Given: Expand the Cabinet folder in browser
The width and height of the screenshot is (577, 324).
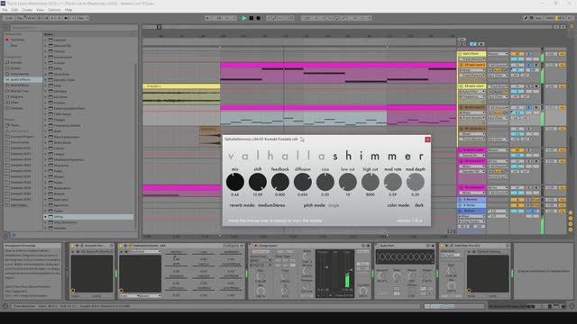Looking at the screenshot, I should [x=46, y=40].
